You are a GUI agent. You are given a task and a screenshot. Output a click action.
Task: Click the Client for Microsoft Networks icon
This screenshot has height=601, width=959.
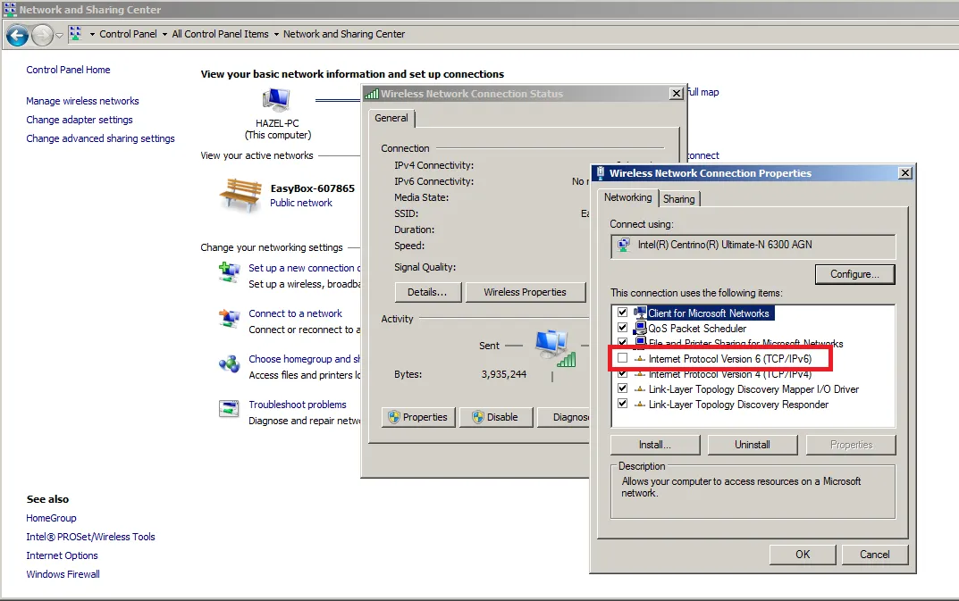tap(640, 313)
